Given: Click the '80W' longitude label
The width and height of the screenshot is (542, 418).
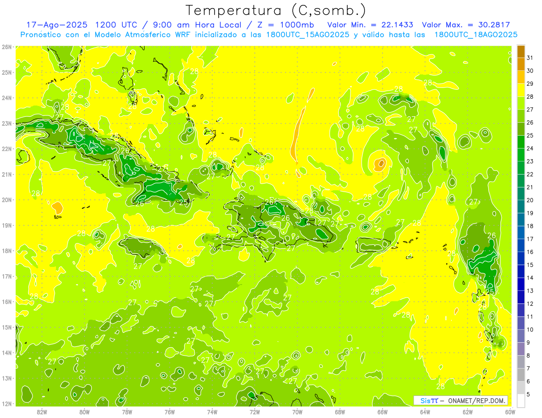Looking at the screenshot, I should tap(84, 412).
